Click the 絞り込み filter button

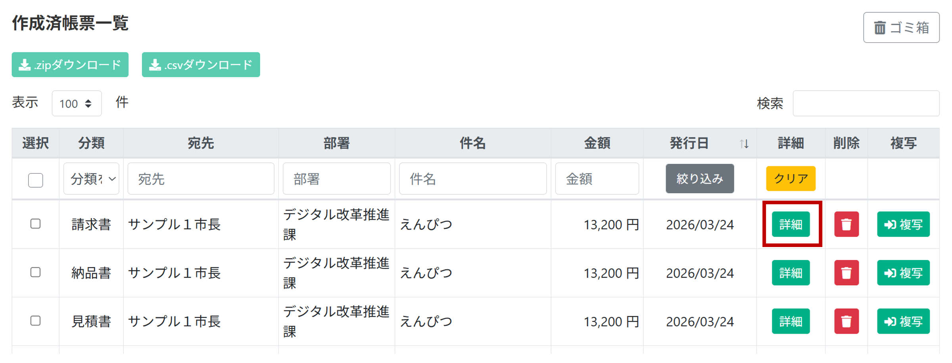(x=699, y=179)
